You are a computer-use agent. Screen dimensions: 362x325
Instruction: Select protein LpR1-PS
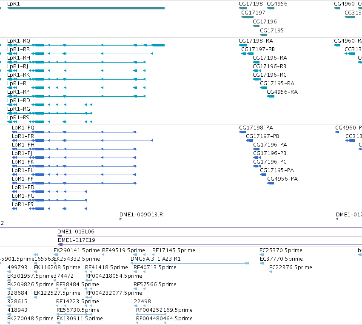click(x=49, y=209)
